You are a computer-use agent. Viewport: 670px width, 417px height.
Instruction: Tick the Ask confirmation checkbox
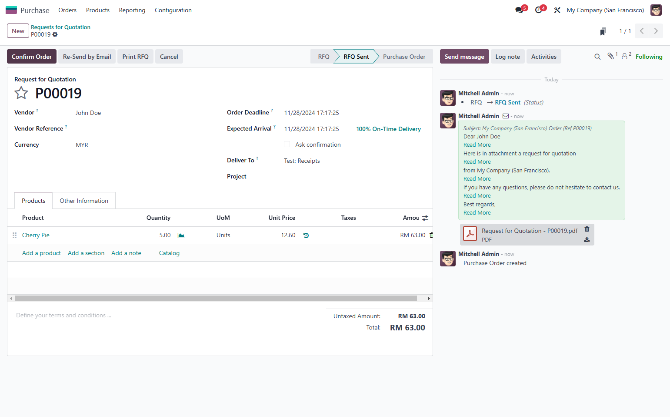tap(287, 144)
